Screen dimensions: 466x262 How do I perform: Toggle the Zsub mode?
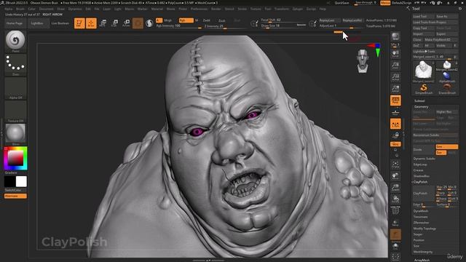tap(221, 20)
